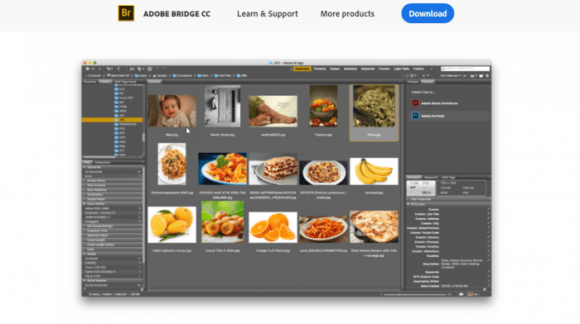Click the Search Adobe Stock field
The image size is (580, 324).
(x=466, y=69)
